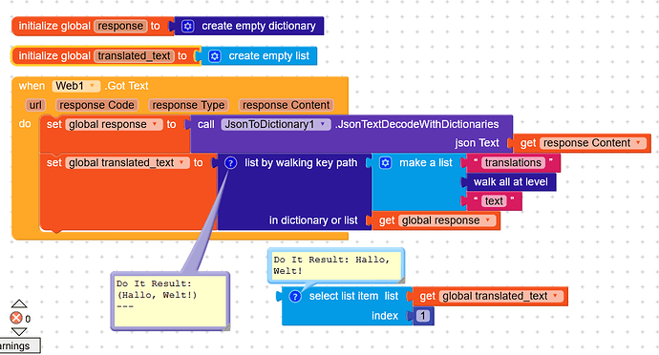Click the response Code parameter label
659x355 pixels.
(x=96, y=105)
